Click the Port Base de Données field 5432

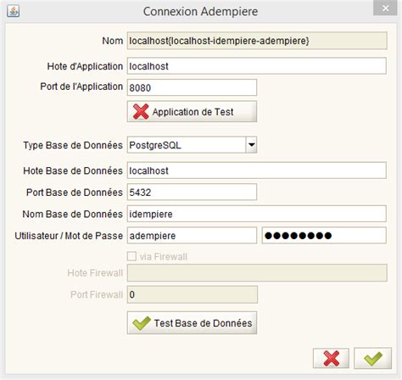(192, 192)
